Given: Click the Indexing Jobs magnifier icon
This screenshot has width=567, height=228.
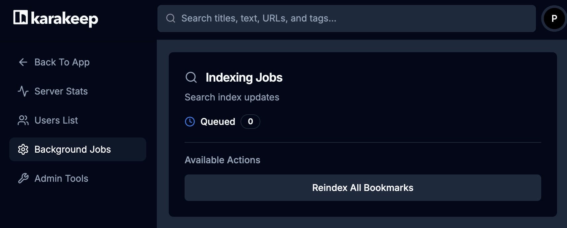Looking at the screenshot, I should (191, 77).
